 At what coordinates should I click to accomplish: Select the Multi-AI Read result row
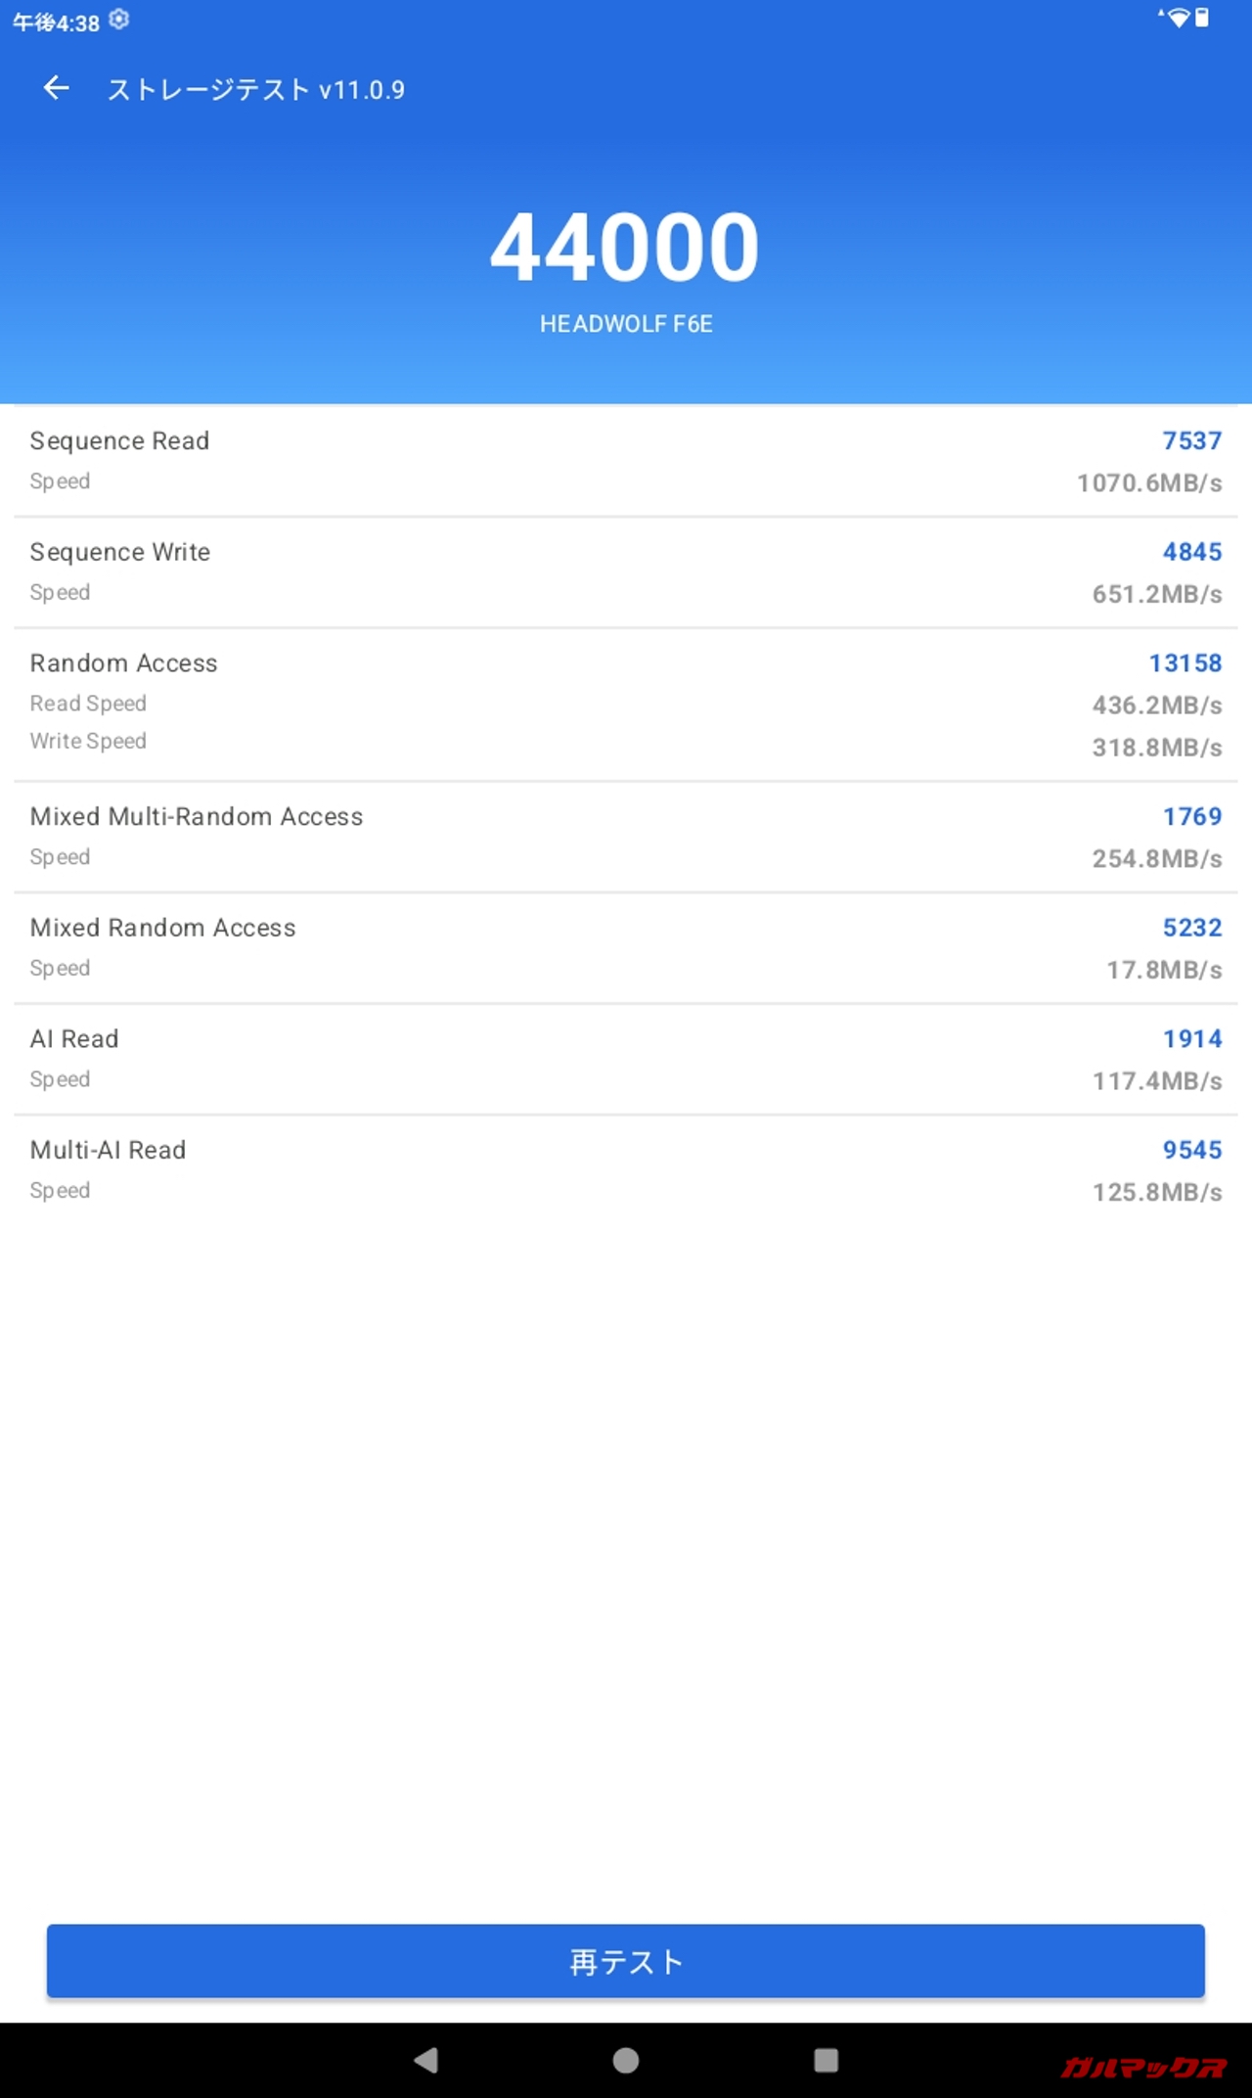coord(626,1170)
